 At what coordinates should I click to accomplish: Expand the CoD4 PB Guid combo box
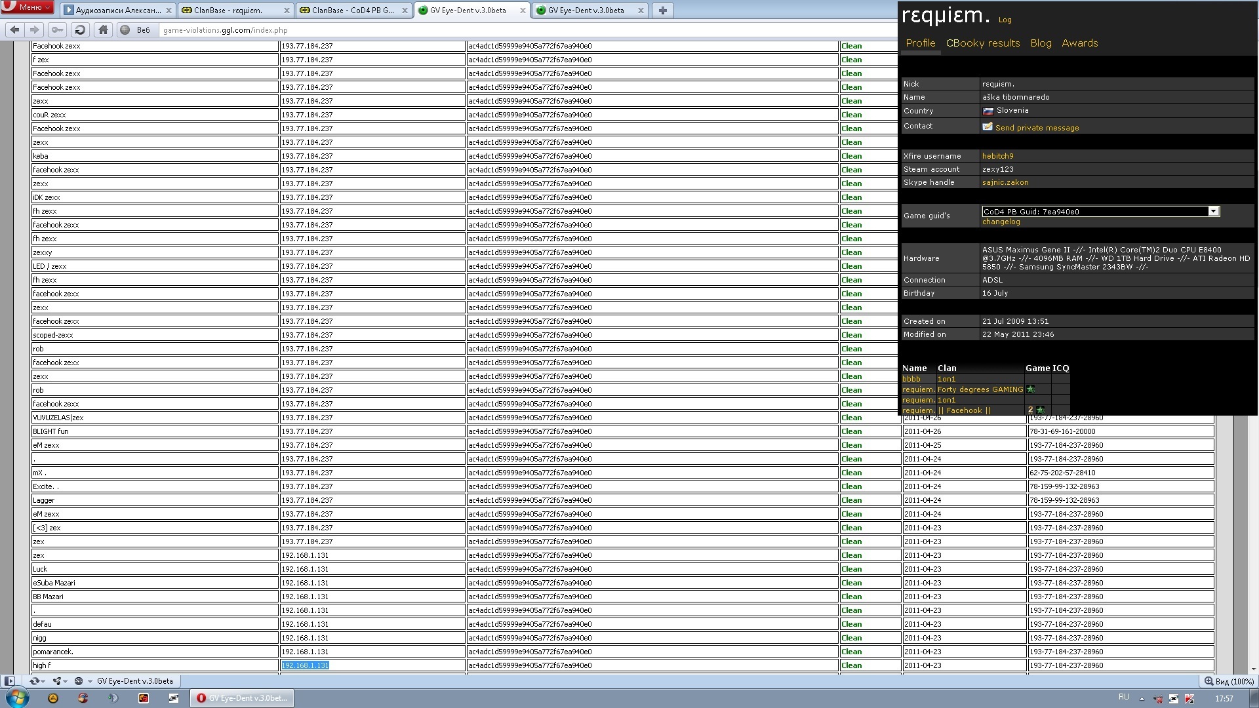pyautogui.click(x=1213, y=211)
